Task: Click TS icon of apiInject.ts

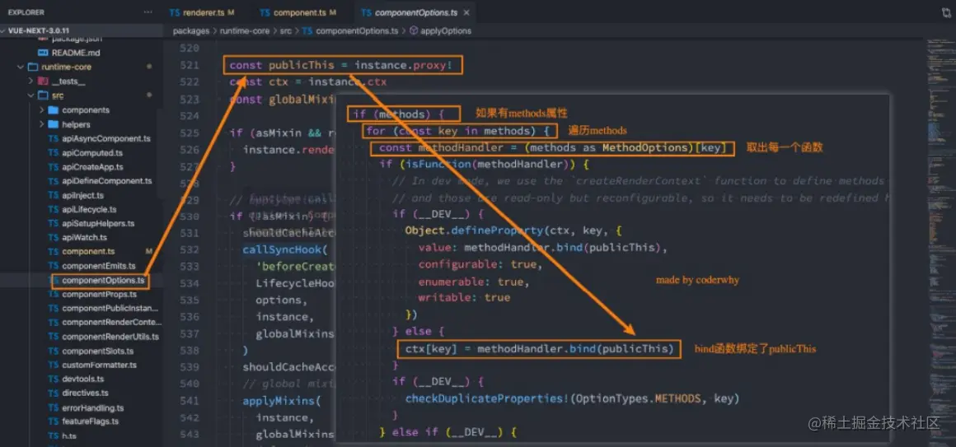Action: [x=53, y=195]
